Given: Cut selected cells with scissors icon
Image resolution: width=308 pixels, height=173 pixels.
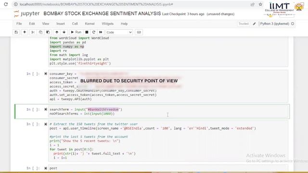Looking at the screenshot, I should tap(33, 32).
